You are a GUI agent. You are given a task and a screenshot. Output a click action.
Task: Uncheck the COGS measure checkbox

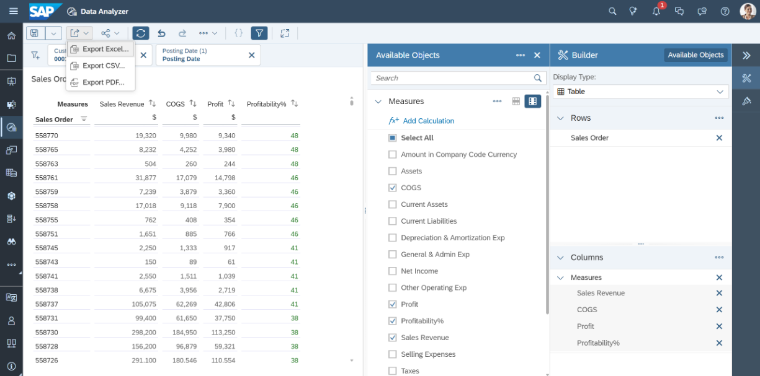(392, 188)
